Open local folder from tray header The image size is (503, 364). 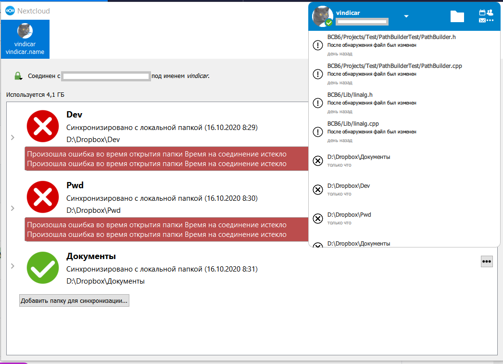click(x=457, y=16)
